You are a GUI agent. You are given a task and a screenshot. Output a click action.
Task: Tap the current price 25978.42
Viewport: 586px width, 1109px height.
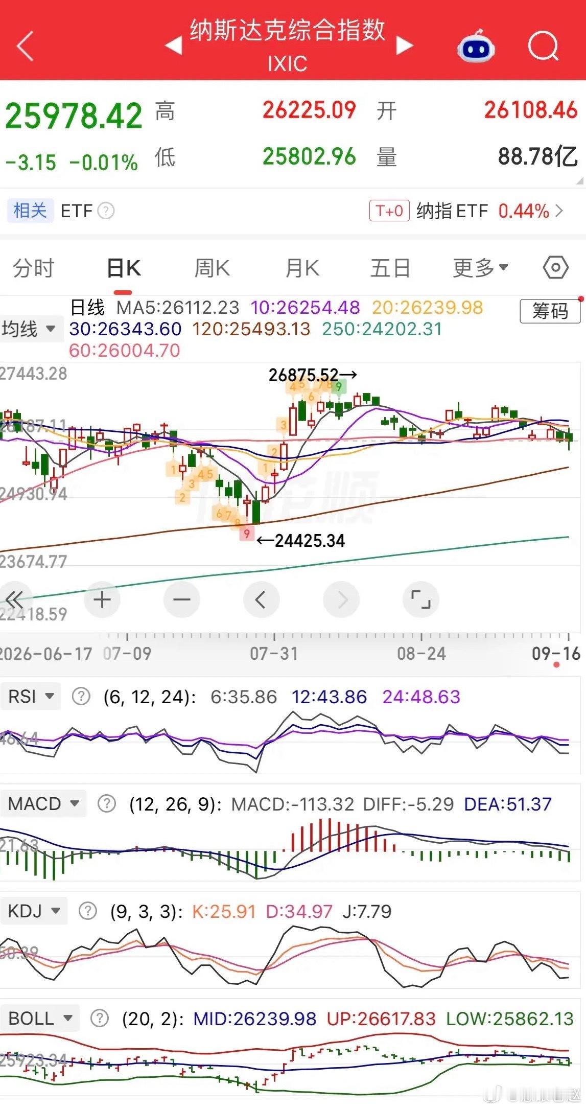[74, 116]
